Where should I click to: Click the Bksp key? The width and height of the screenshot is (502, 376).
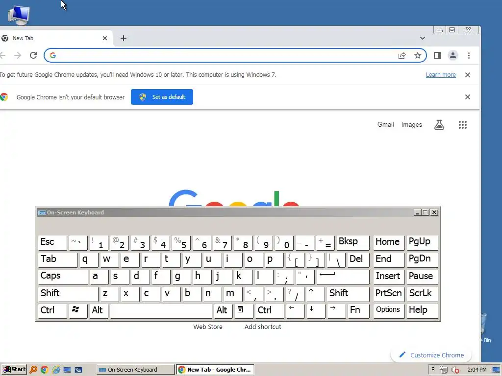(353, 243)
